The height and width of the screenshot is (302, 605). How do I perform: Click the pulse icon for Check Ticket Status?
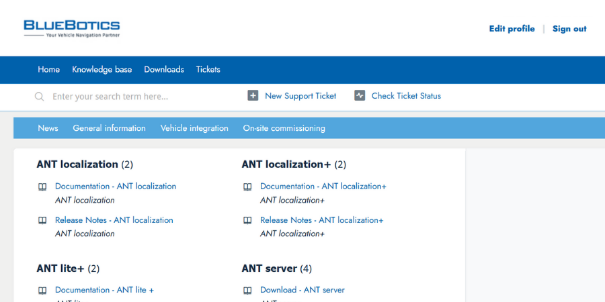[x=360, y=95]
